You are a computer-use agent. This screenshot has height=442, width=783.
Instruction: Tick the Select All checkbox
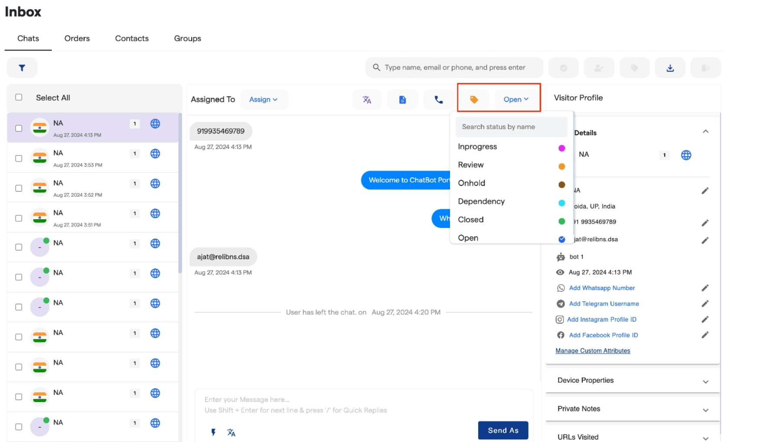[19, 97]
